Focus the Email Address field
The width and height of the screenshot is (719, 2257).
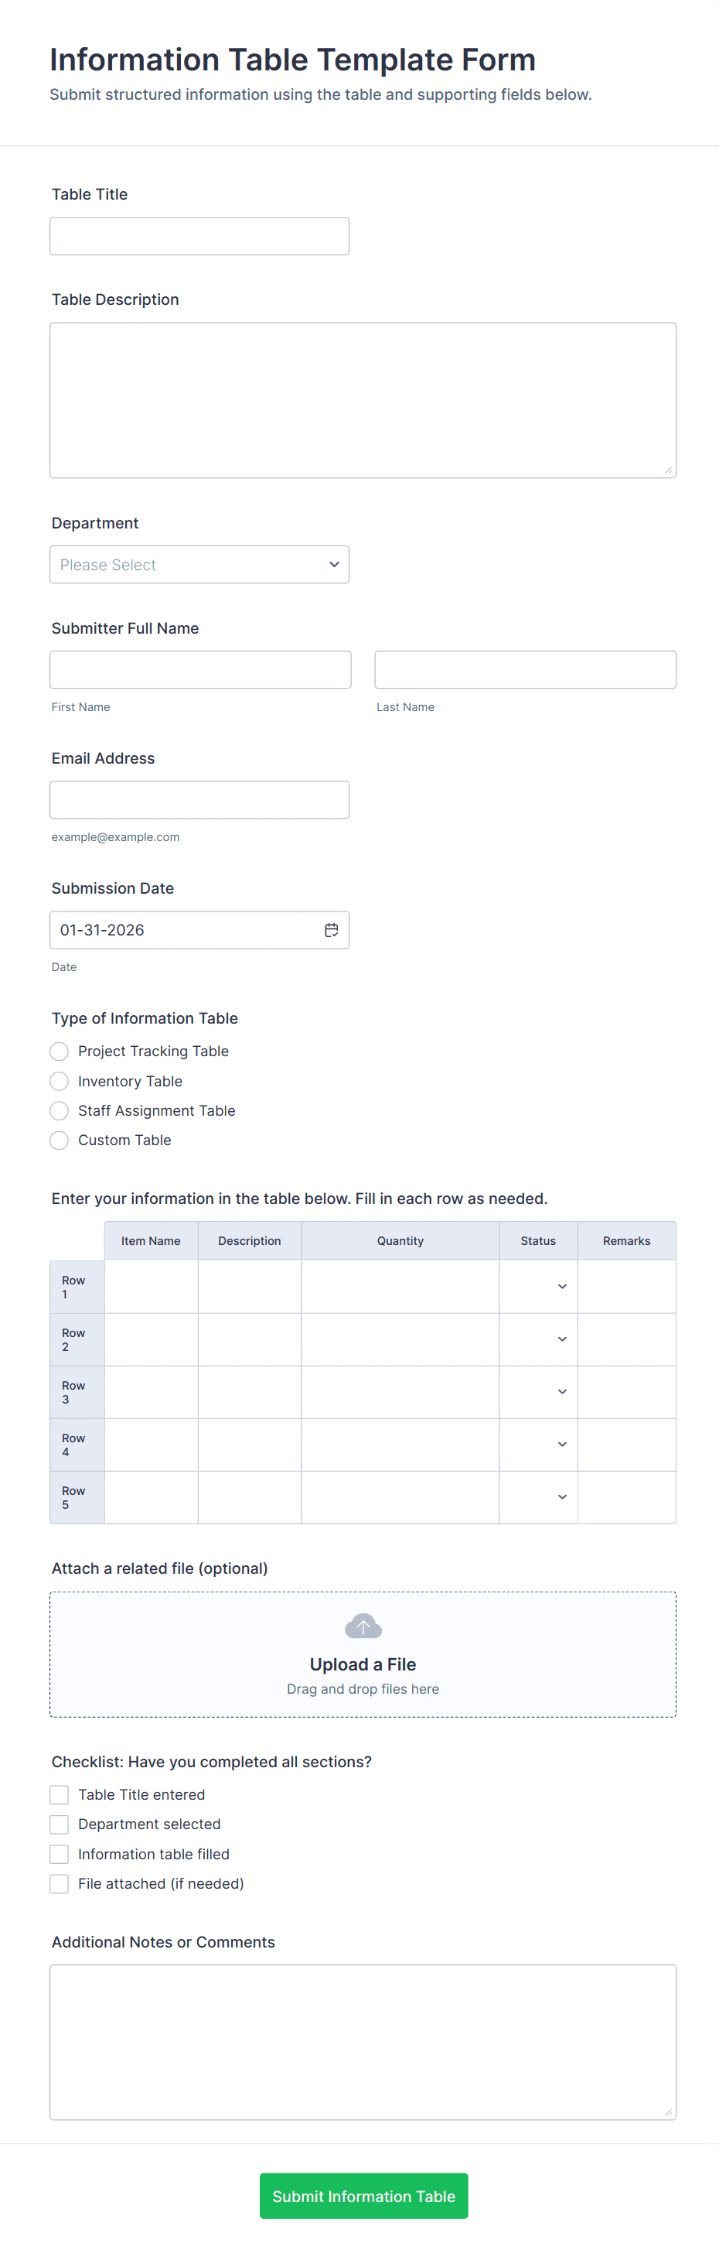coord(199,800)
